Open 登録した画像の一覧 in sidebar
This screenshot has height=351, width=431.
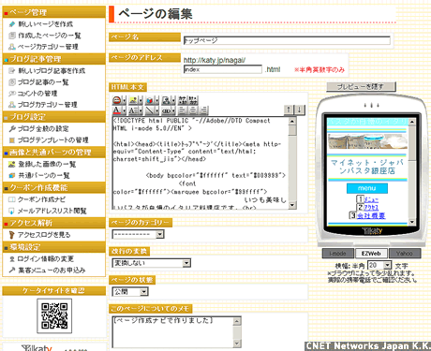coord(47,164)
